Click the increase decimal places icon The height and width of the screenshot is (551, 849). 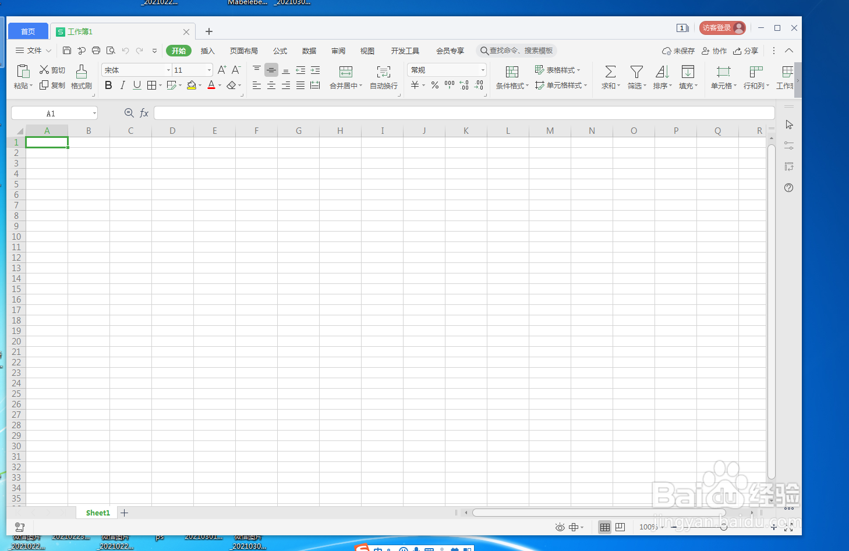[464, 85]
